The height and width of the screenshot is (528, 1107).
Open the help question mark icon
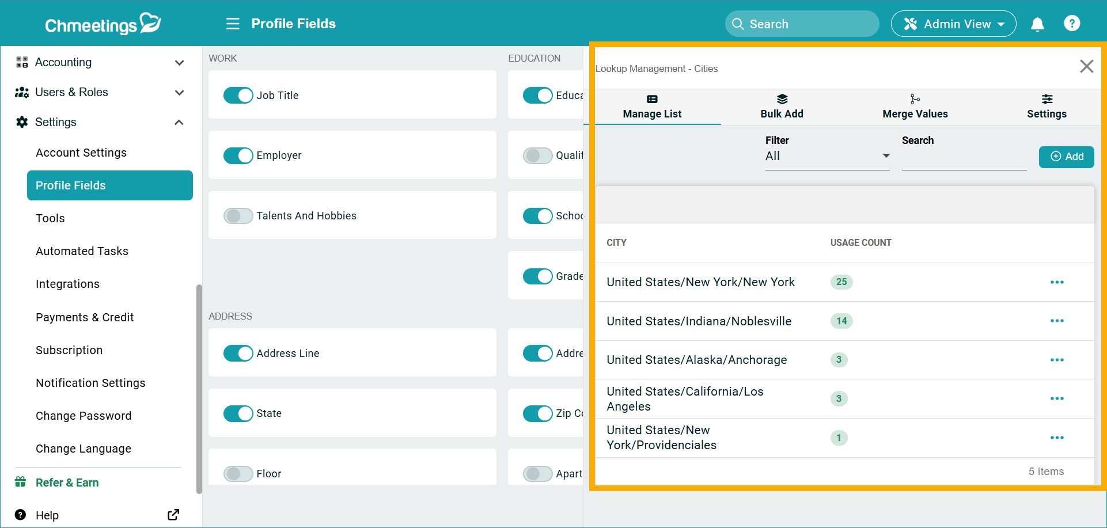click(1071, 24)
